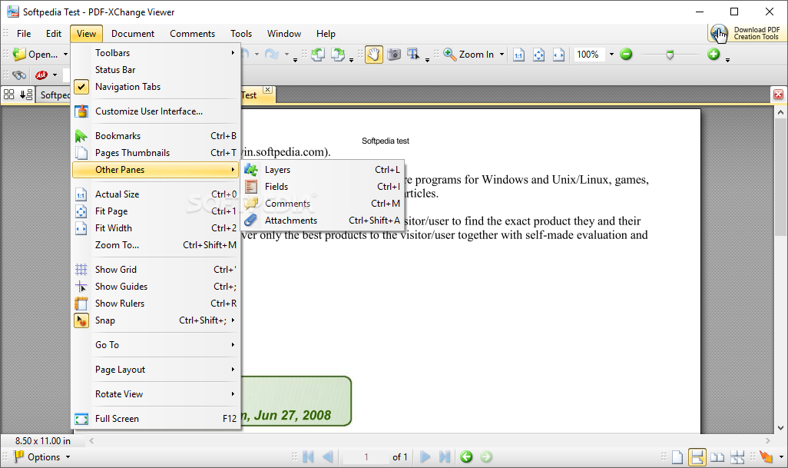The width and height of the screenshot is (788, 468).
Task: Click the Fit Width toolbar icon
Action: 558,55
